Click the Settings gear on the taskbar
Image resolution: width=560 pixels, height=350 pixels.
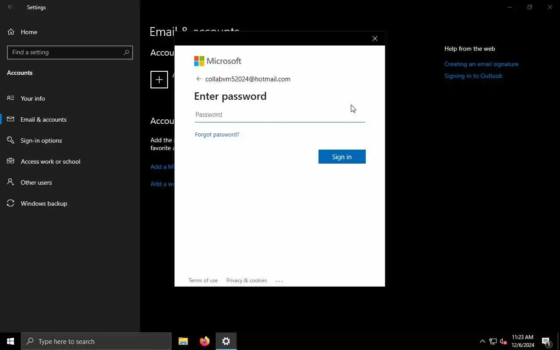[226, 341]
